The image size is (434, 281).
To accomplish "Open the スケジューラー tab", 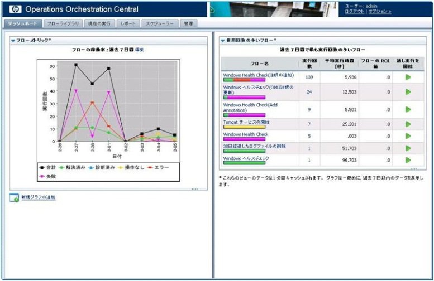I will (x=160, y=24).
